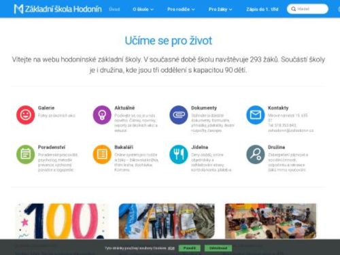This screenshot has width=340, height=255.
Task: Open the Družina heading link
Action: (276, 147)
